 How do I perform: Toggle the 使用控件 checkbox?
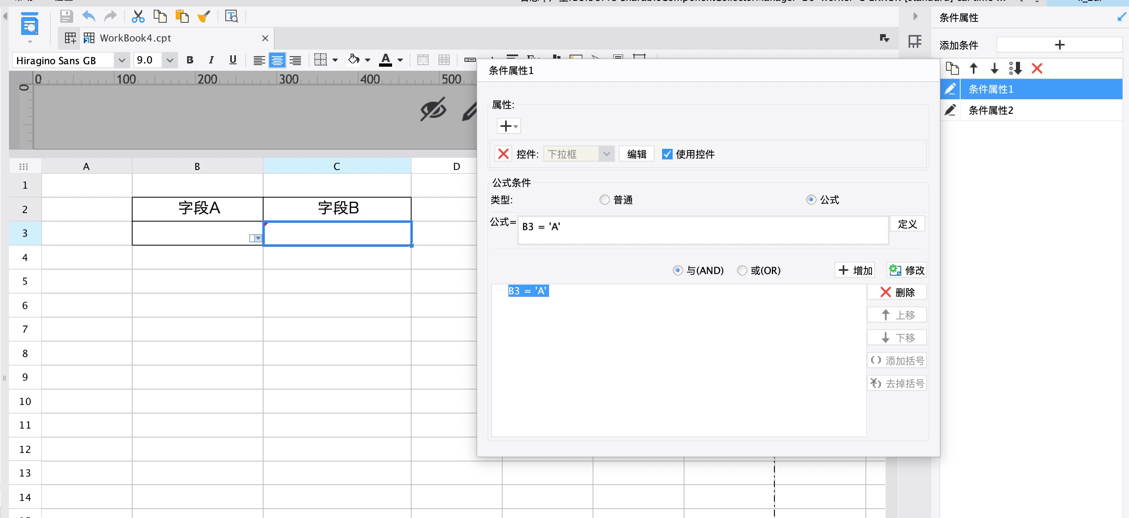click(667, 154)
